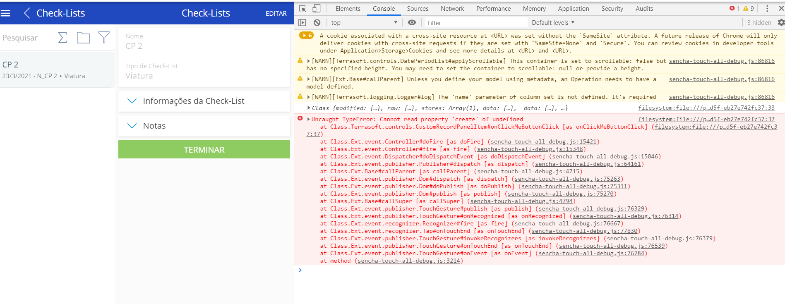Open sencha-touch-all-debug.js:15846 link

(x=605, y=156)
